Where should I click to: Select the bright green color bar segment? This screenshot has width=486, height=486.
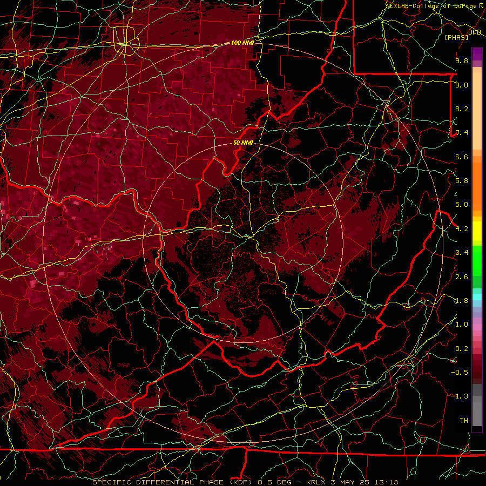click(477, 260)
